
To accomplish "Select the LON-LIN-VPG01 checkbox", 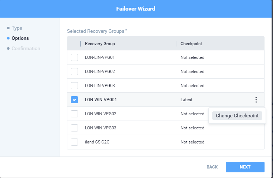I will 74,57.
